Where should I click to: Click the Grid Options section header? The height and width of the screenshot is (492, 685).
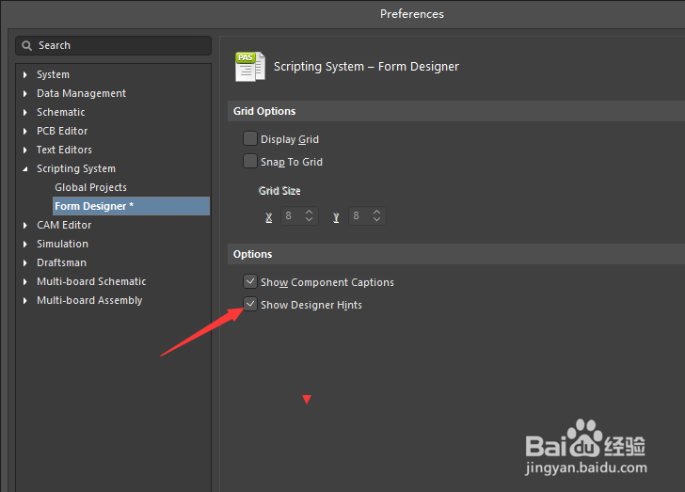pyautogui.click(x=456, y=111)
